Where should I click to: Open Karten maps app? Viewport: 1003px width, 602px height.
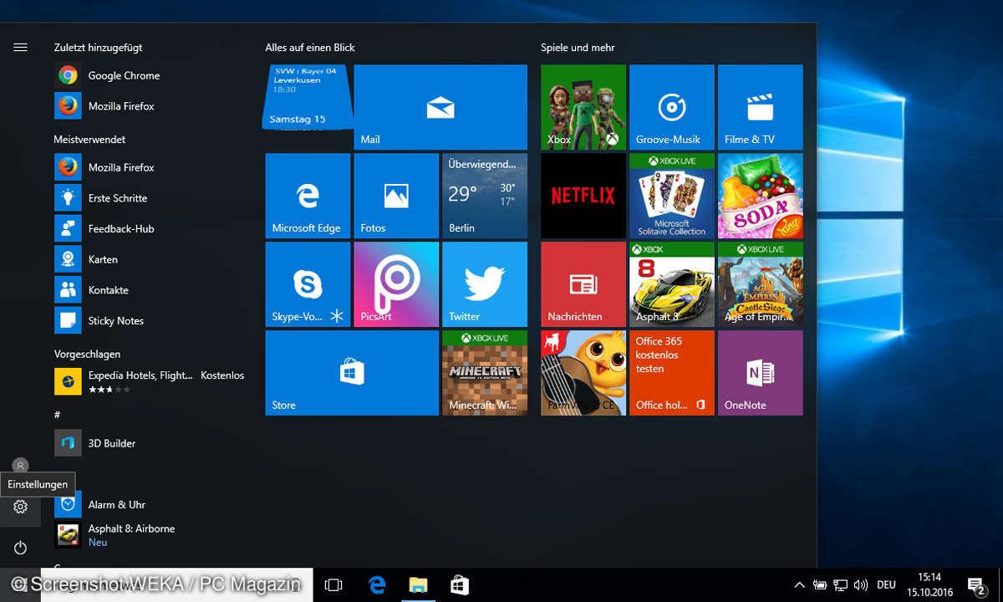[x=150, y=259]
